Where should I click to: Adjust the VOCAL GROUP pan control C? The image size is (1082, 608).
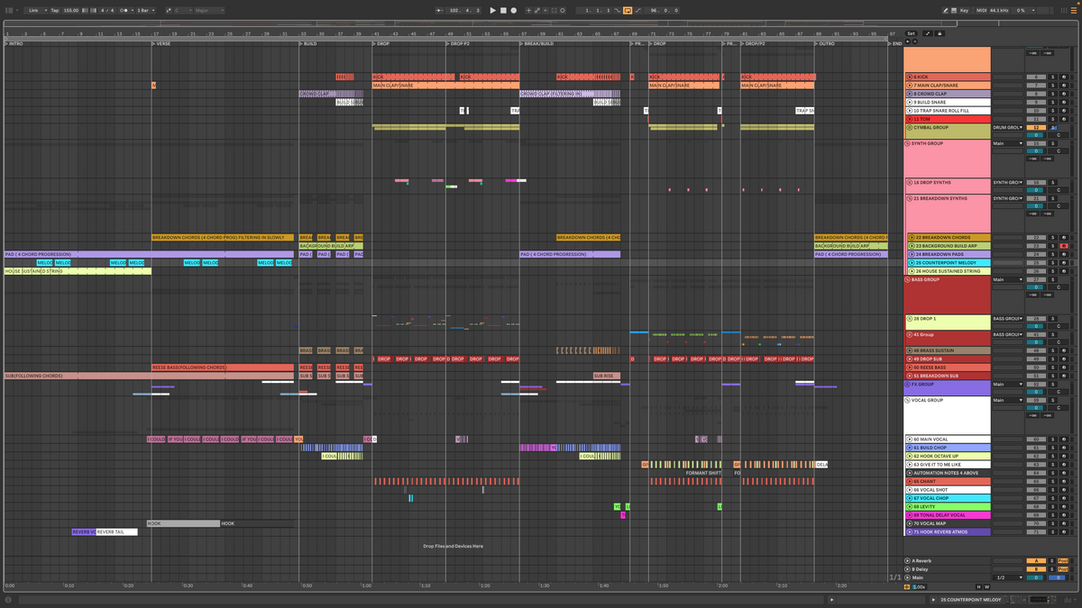pos(1058,408)
